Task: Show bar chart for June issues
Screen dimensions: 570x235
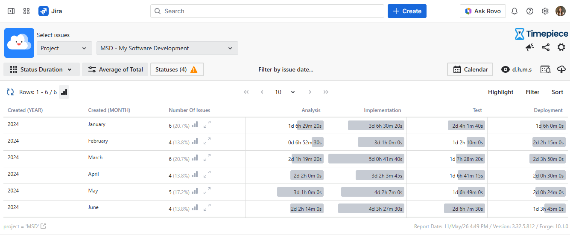Action: pos(195,208)
